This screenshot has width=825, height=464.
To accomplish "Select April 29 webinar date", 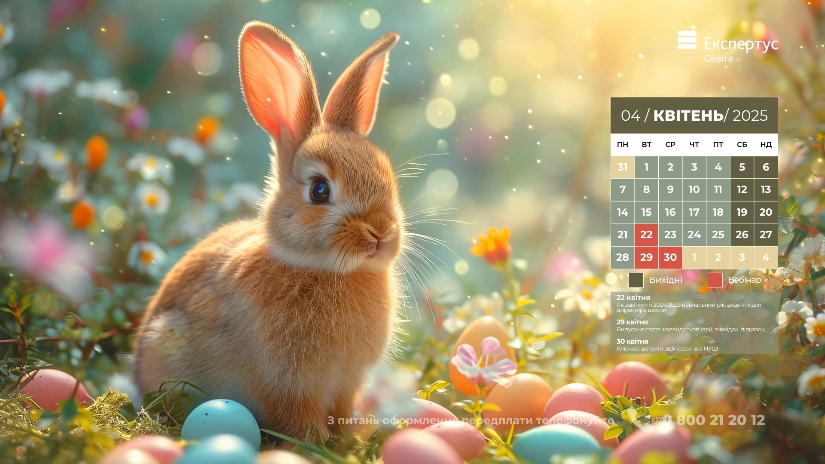I will pos(646,257).
